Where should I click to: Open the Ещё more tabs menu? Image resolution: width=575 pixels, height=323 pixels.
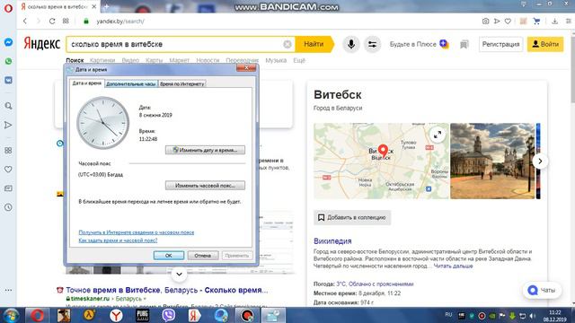tap(299, 60)
